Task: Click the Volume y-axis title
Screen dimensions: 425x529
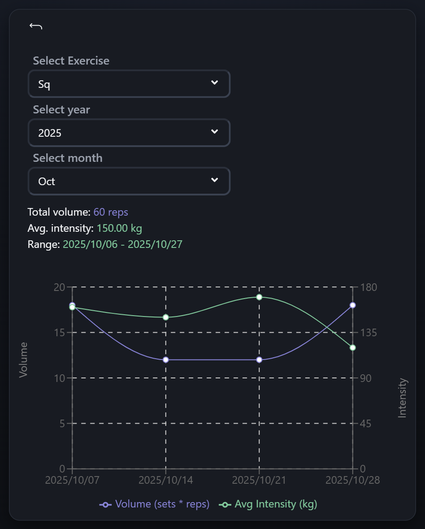Action: pos(23,360)
